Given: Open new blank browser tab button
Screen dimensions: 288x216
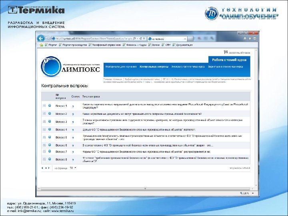Looking at the screenshot, I should point(190,39).
